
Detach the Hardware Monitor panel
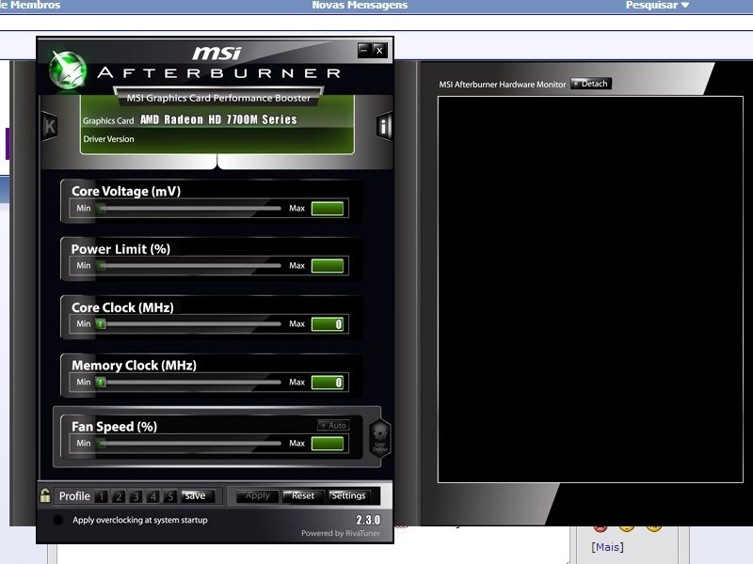591,84
